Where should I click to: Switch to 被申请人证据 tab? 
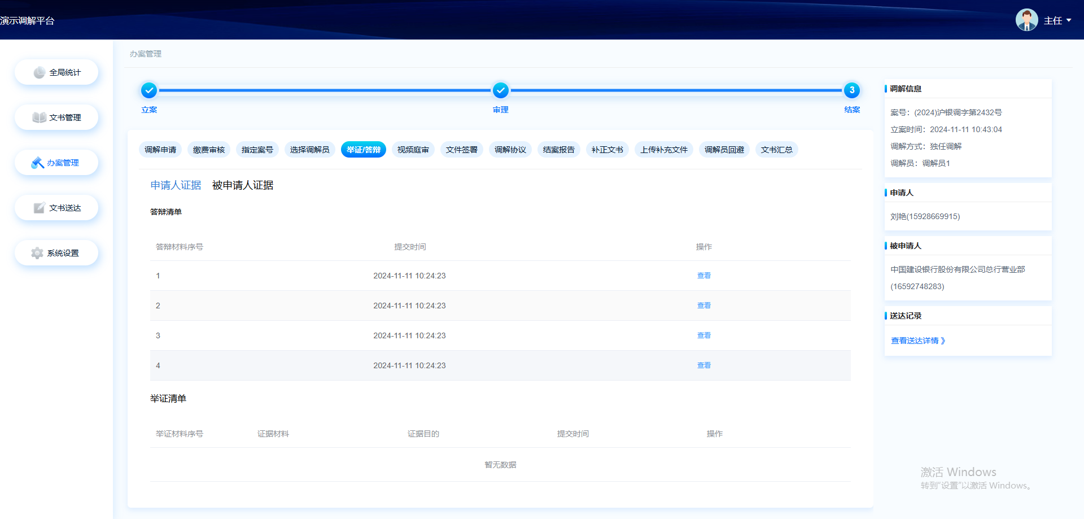[x=243, y=185]
